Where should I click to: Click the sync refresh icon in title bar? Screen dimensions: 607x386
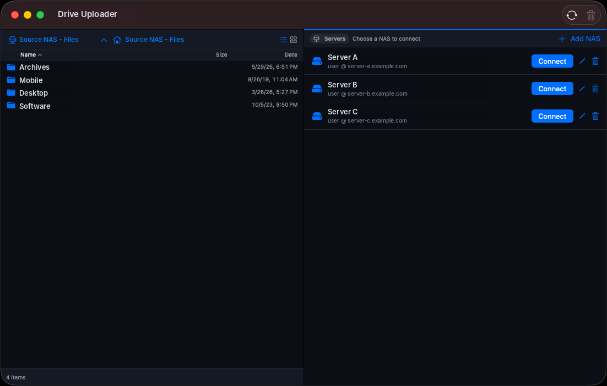click(572, 15)
